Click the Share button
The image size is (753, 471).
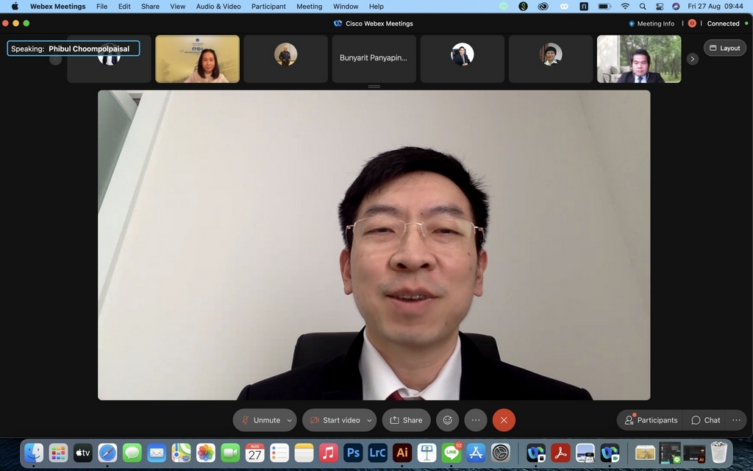pyautogui.click(x=406, y=420)
